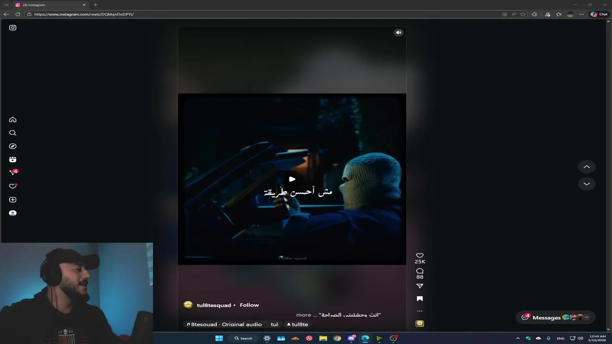
Task: Like the reel with 25K likes
Action: (420, 256)
